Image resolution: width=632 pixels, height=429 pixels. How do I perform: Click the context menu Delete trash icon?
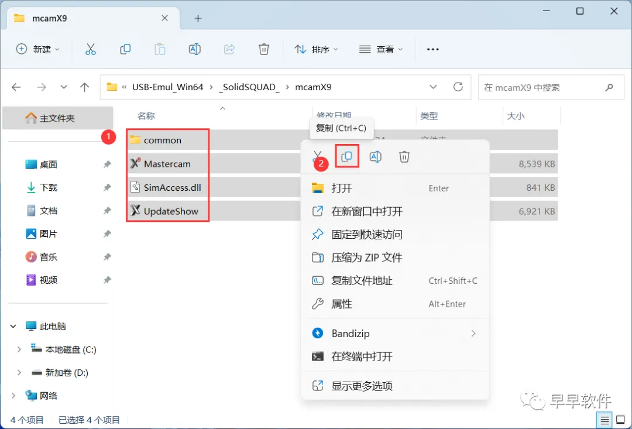tap(404, 156)
